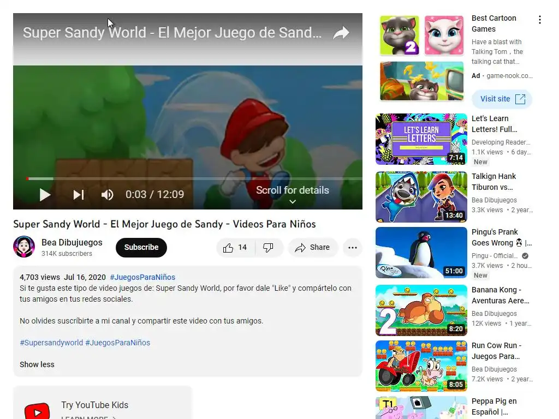This screenshot has width=559, height=419.
Task: Click the 4,703 views text
Action: 40,277
